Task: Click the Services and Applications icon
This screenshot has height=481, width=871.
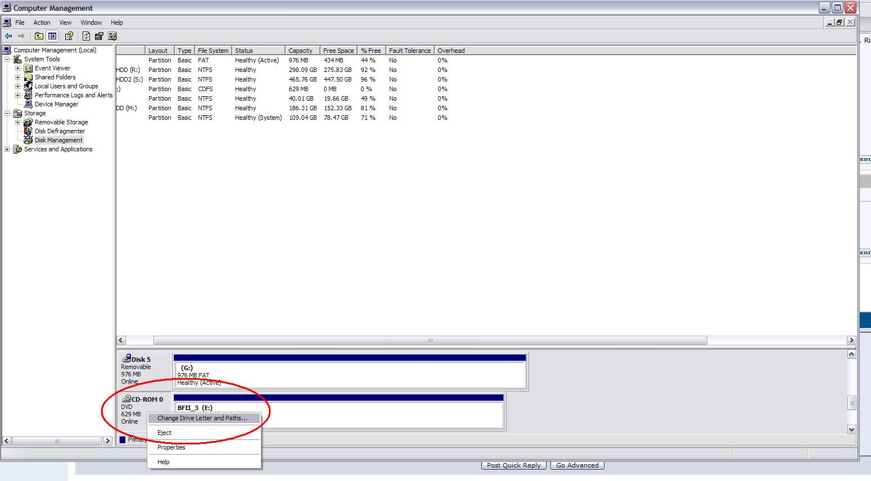Action: pos(17,149)
